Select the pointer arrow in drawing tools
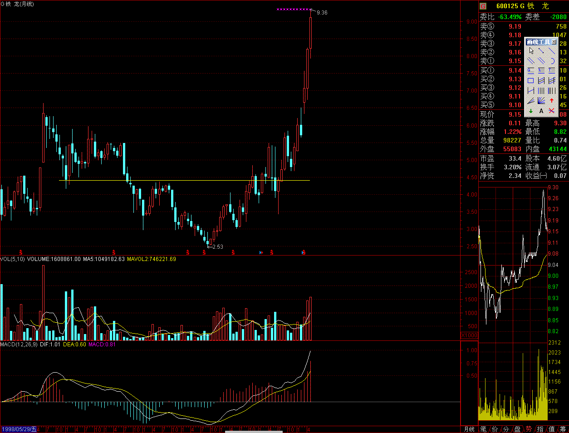 (531, 50)
